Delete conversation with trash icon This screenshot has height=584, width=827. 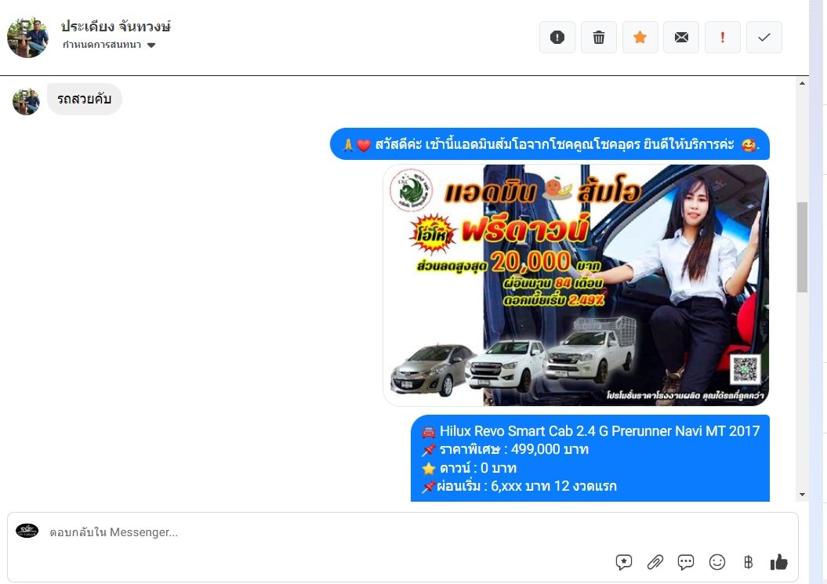coord(599,38)
